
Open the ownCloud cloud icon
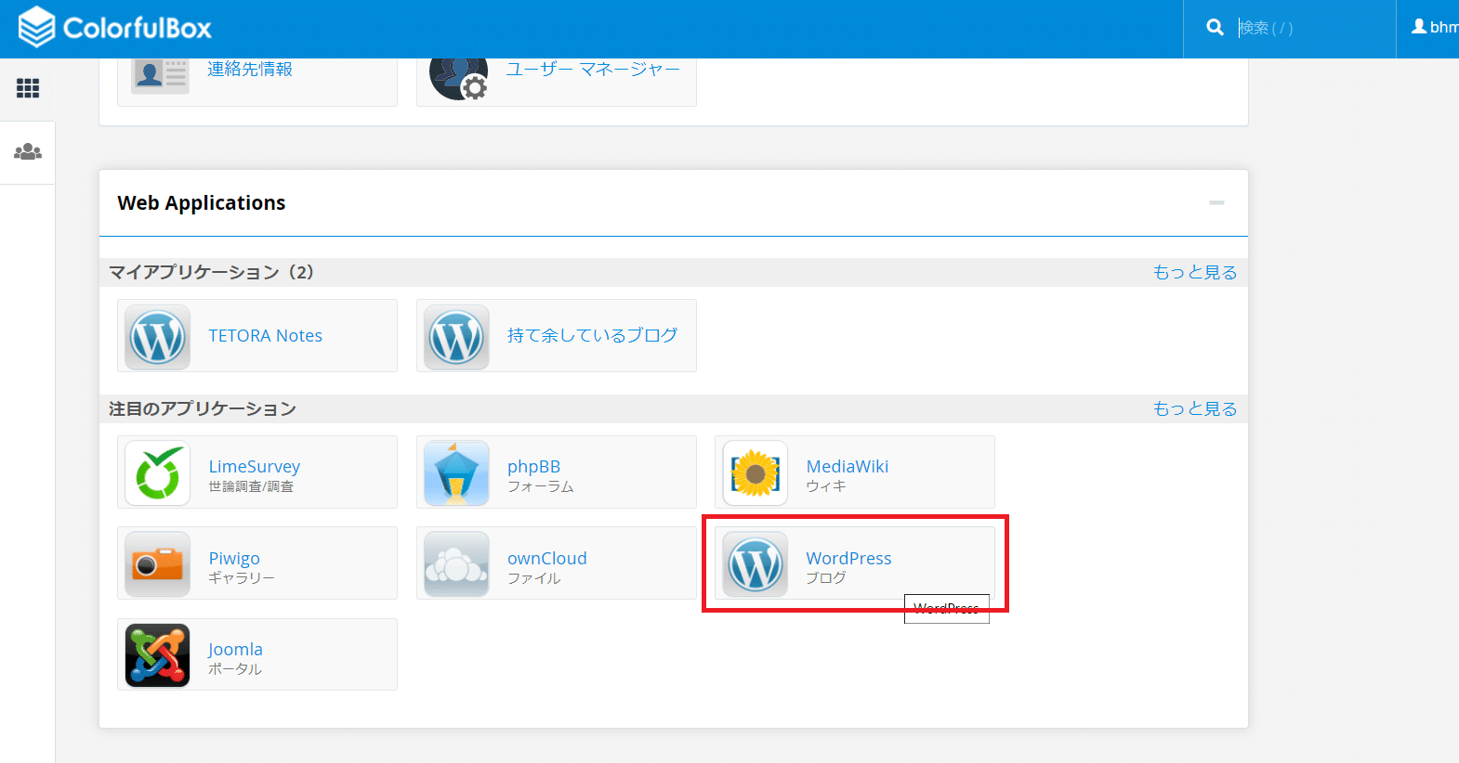pyautogui.click(x=456, y=564)
